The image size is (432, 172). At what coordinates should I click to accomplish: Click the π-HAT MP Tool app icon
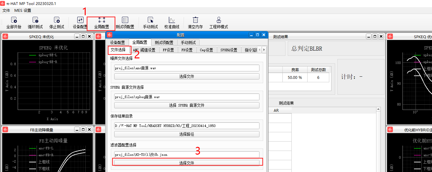click(3, 3)
